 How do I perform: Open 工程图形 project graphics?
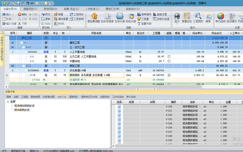coord(198,18)
